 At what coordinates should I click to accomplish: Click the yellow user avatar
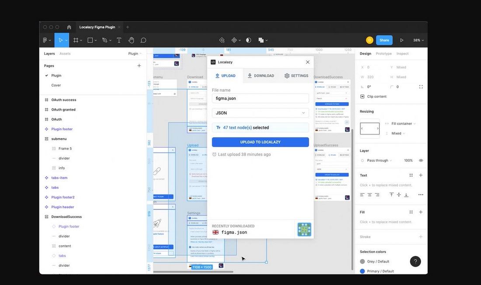[369, 40]
